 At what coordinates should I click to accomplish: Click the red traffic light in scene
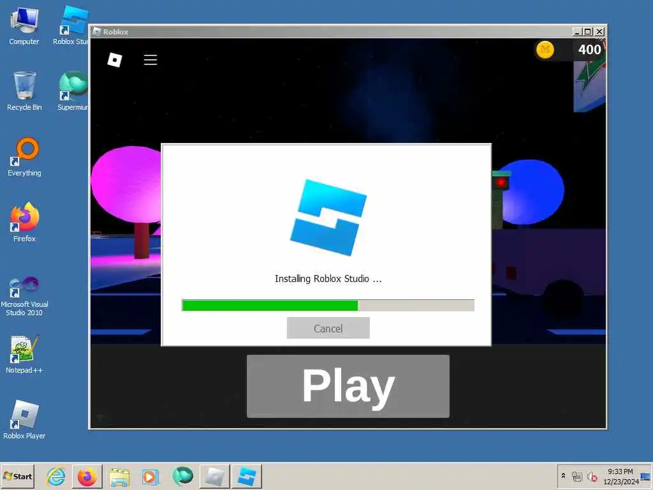501,182
